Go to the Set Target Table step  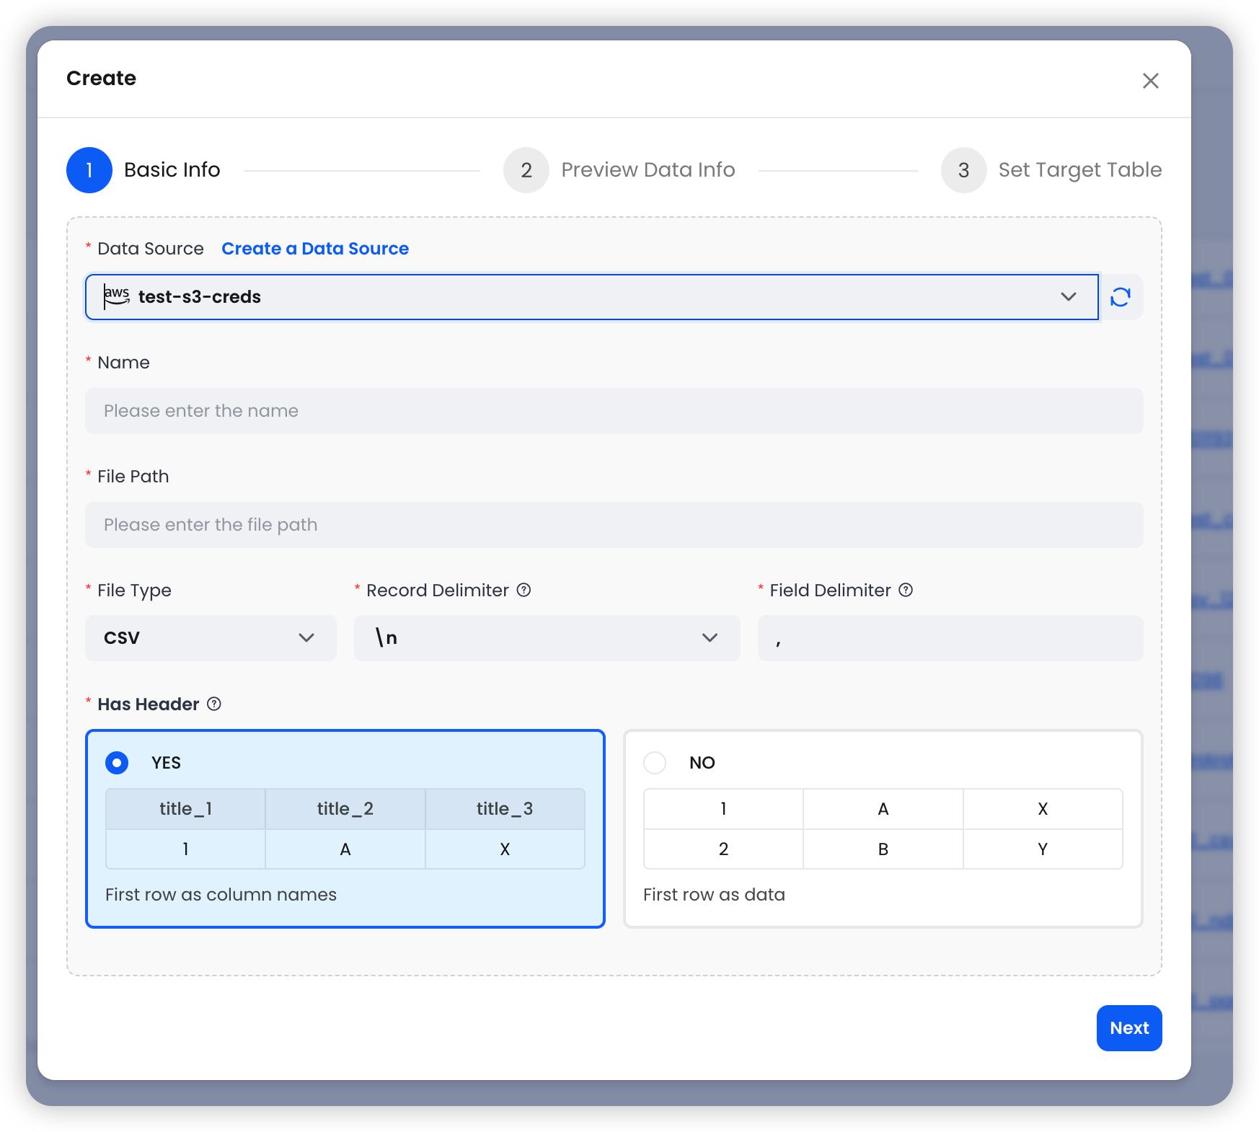coord(1080,169)
